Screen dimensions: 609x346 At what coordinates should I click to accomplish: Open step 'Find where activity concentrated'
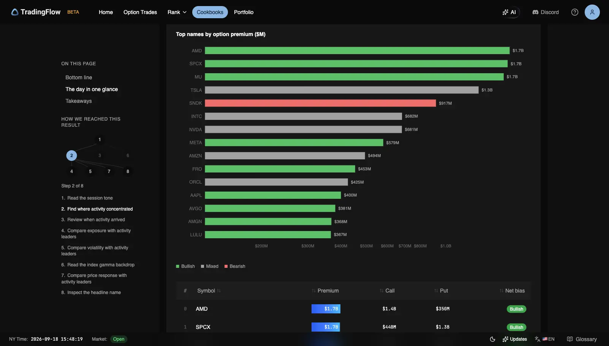coord(97,209)
